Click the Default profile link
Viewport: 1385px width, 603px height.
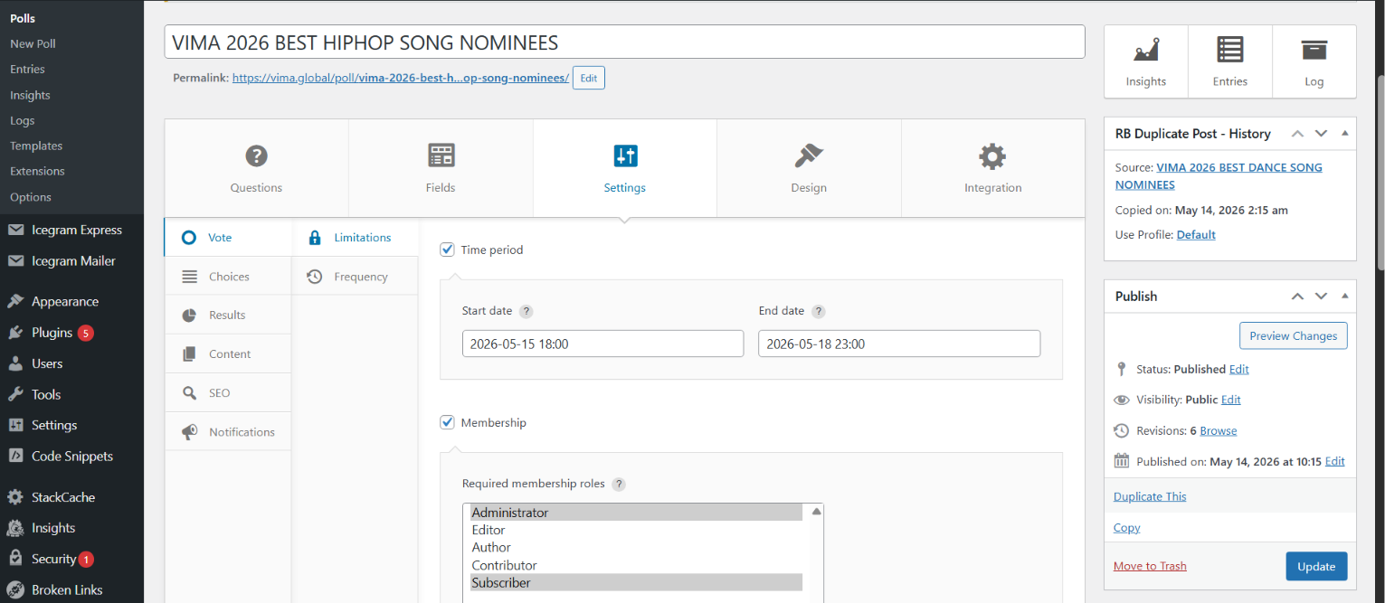click(1196, 235)
